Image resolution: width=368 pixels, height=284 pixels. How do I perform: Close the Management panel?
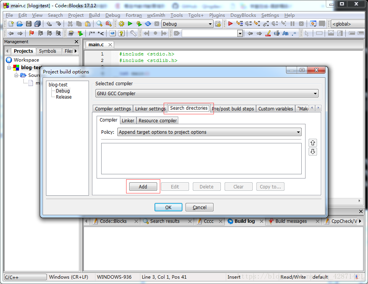tap(76, 42)
